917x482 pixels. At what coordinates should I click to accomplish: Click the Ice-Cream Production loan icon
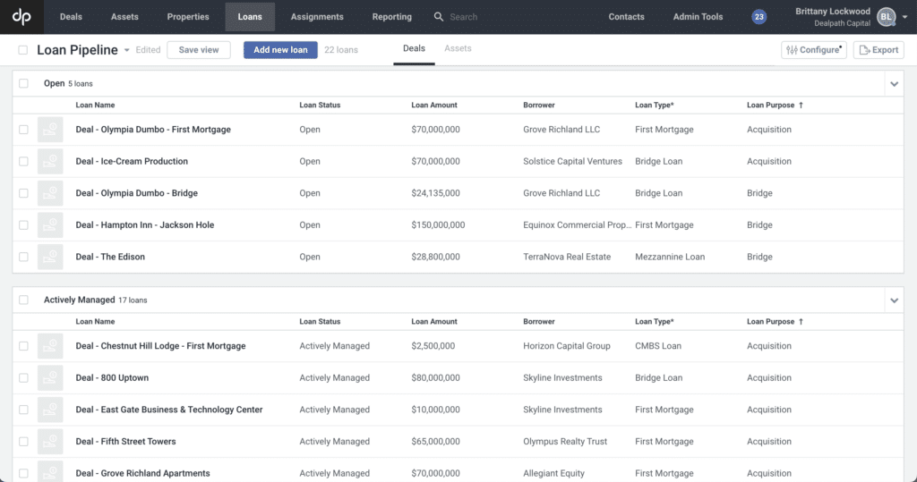pyautogui.click(x=50, y=161)
